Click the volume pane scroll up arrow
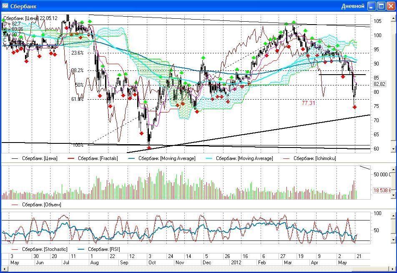Image resolution: width=397 pixels, height=273 pixels. (393, 169)
